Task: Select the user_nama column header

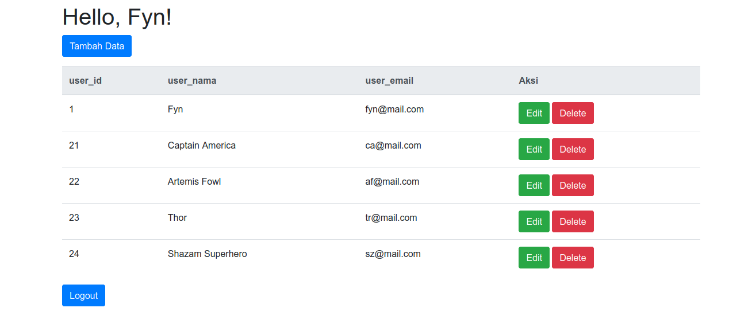Action: coord(192,80)
